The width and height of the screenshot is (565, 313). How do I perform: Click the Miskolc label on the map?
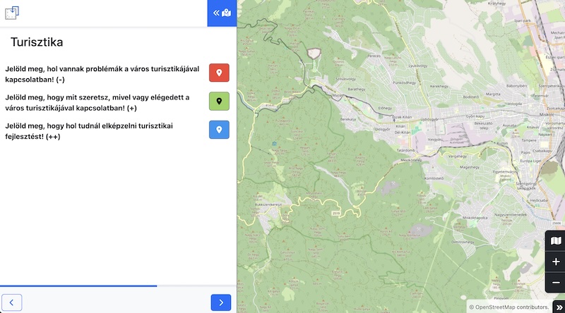tap(547, 114)
